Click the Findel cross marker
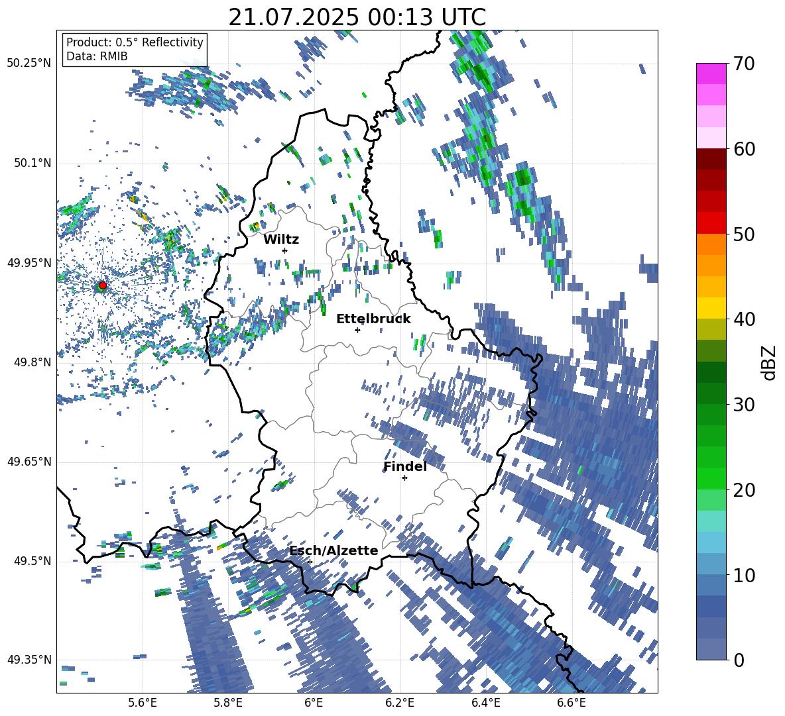 point(404,478)
